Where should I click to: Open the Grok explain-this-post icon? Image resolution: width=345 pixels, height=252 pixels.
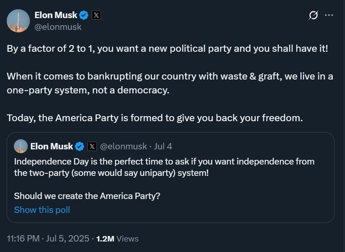pyautogui.click(x=313, y=15)
